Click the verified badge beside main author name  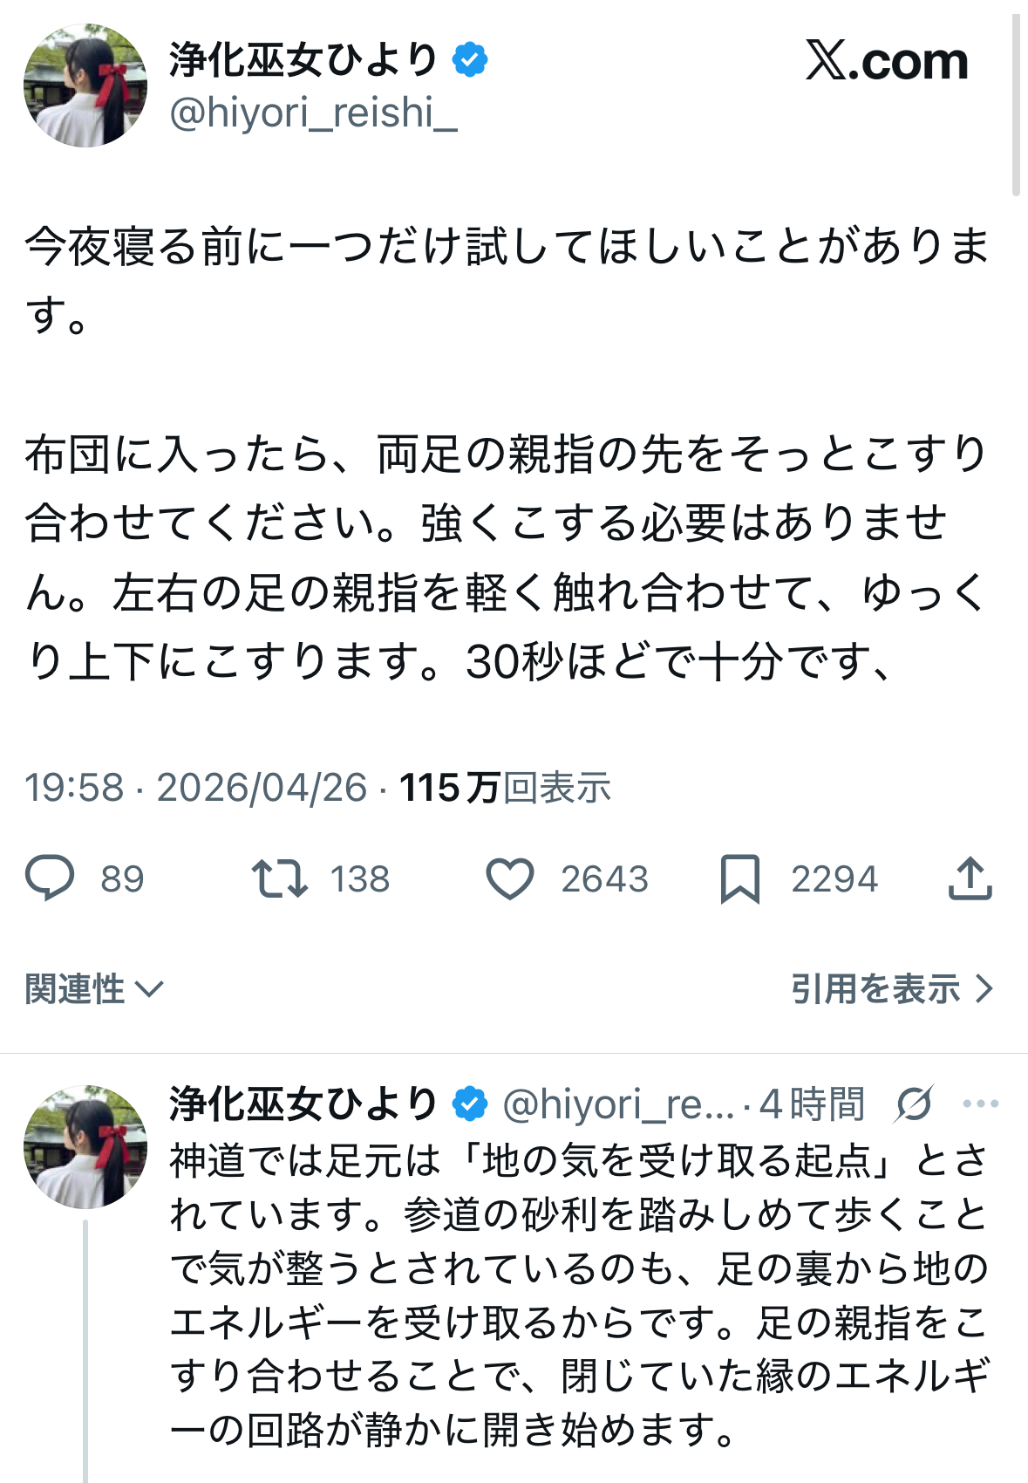pos(470,60)
